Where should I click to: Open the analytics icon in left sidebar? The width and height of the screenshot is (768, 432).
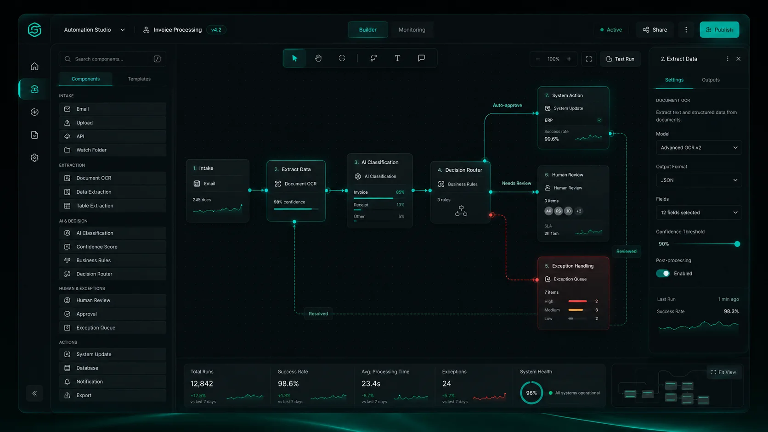34,112
